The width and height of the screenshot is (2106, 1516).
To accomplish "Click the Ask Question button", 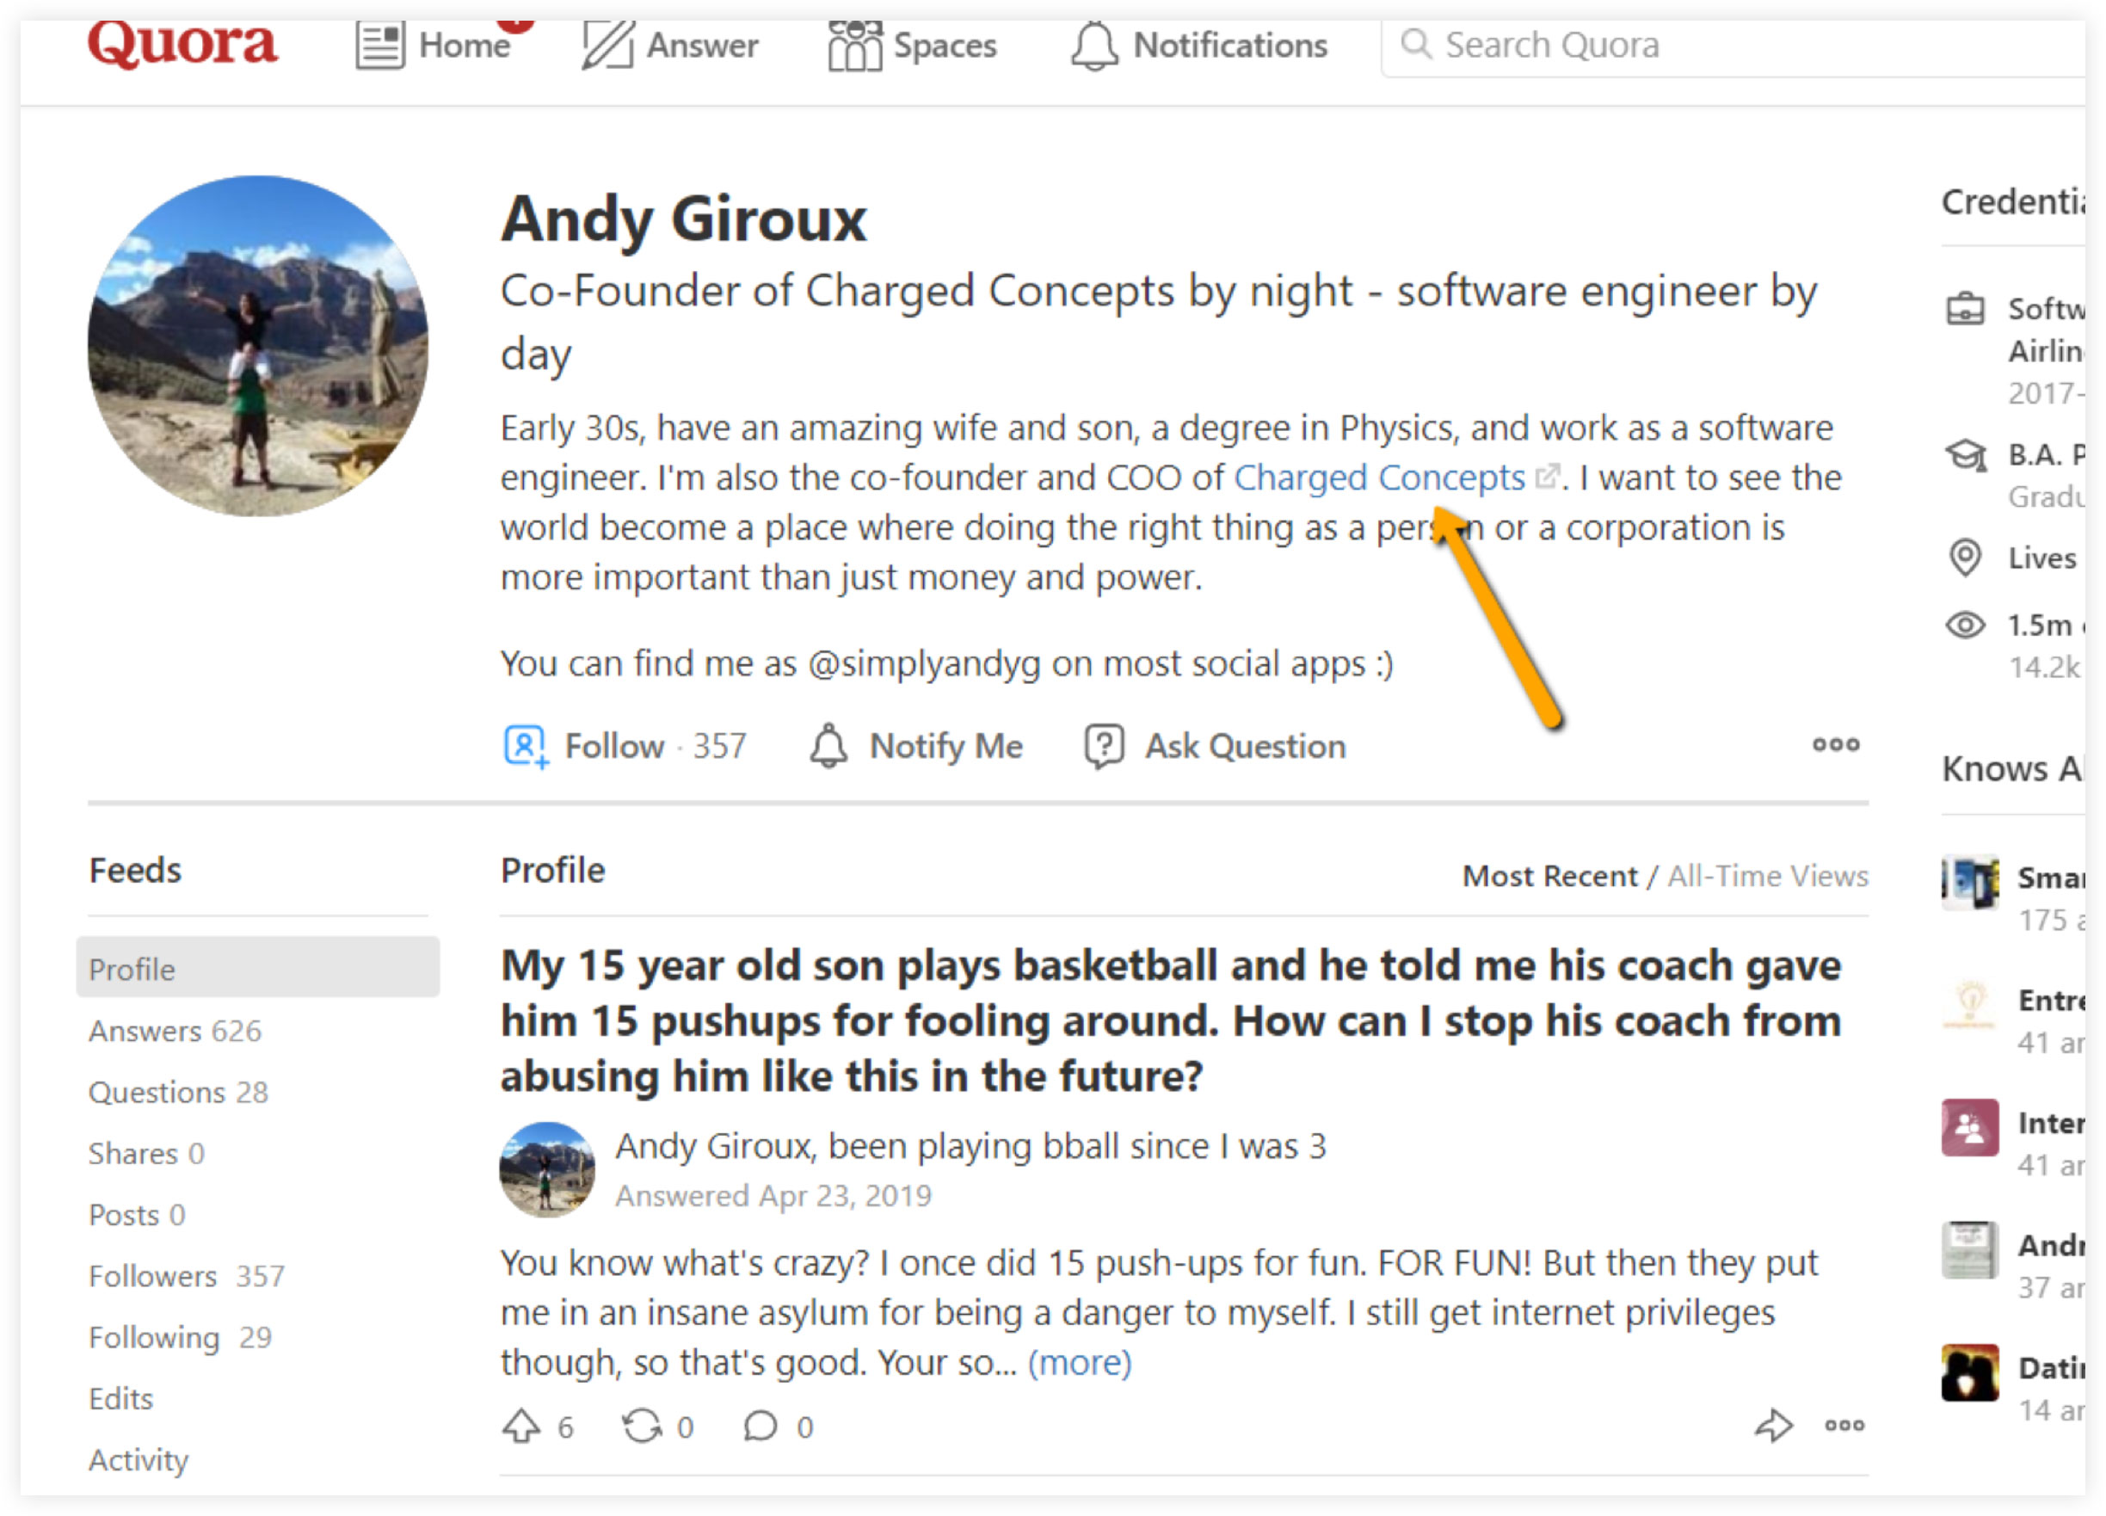I will 1215,745.
